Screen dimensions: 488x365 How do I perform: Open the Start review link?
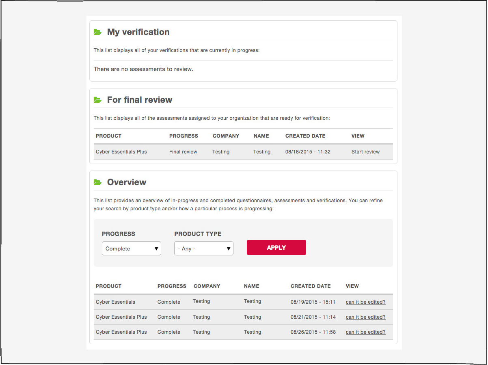365,152
